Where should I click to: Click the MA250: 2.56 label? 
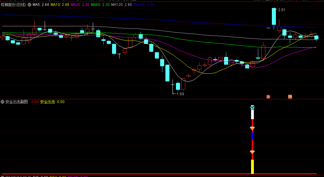144,5
